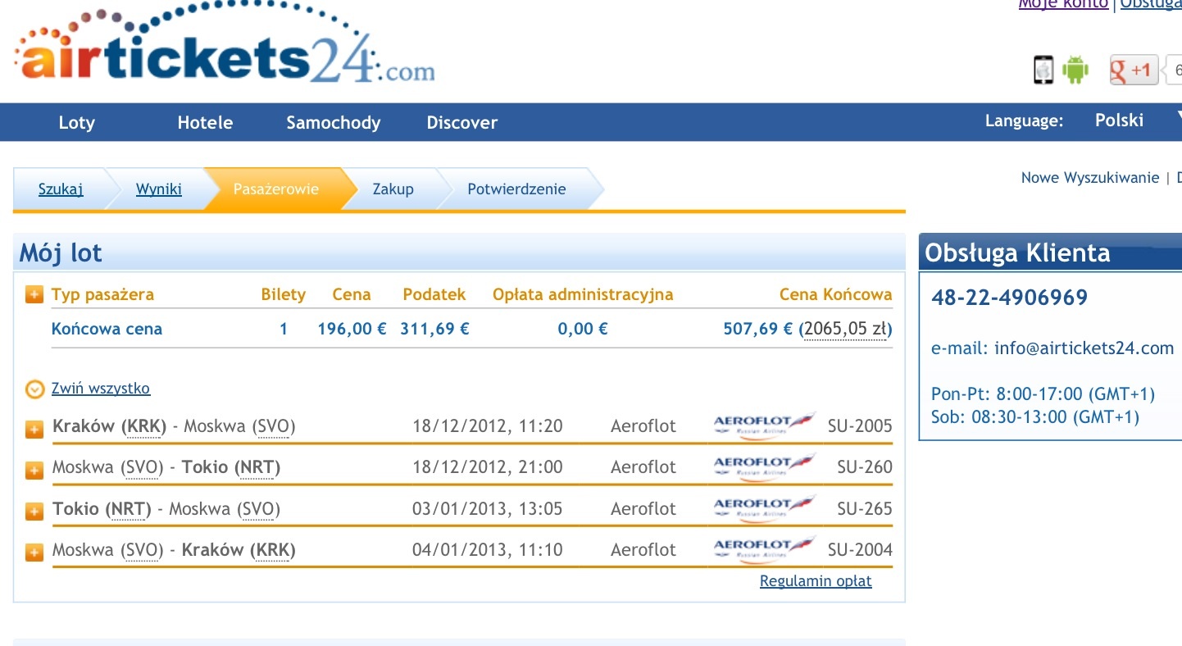Click the departure time 04/01/2013, 11:10
The height and width of the screenshot is (646, 1182).
click(x=488, y=549)
